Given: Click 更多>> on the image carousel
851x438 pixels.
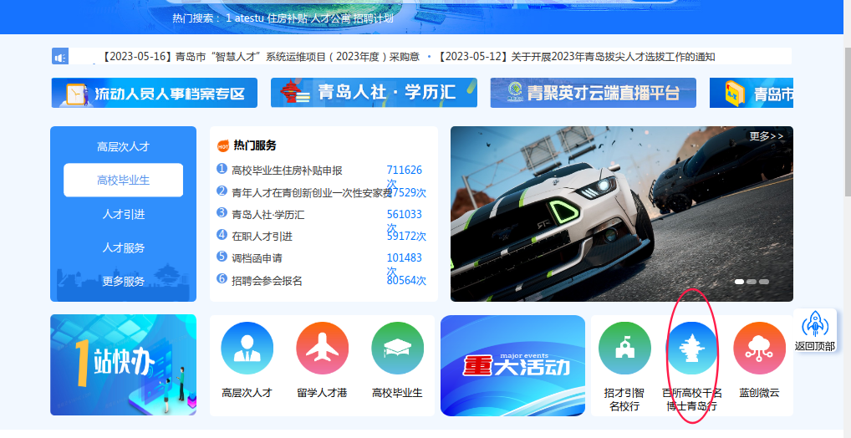Looking at the screenshot, I should 766,136.
